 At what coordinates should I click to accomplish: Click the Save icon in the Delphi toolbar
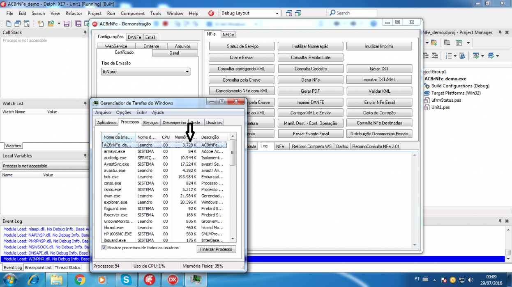pos(67,23)
